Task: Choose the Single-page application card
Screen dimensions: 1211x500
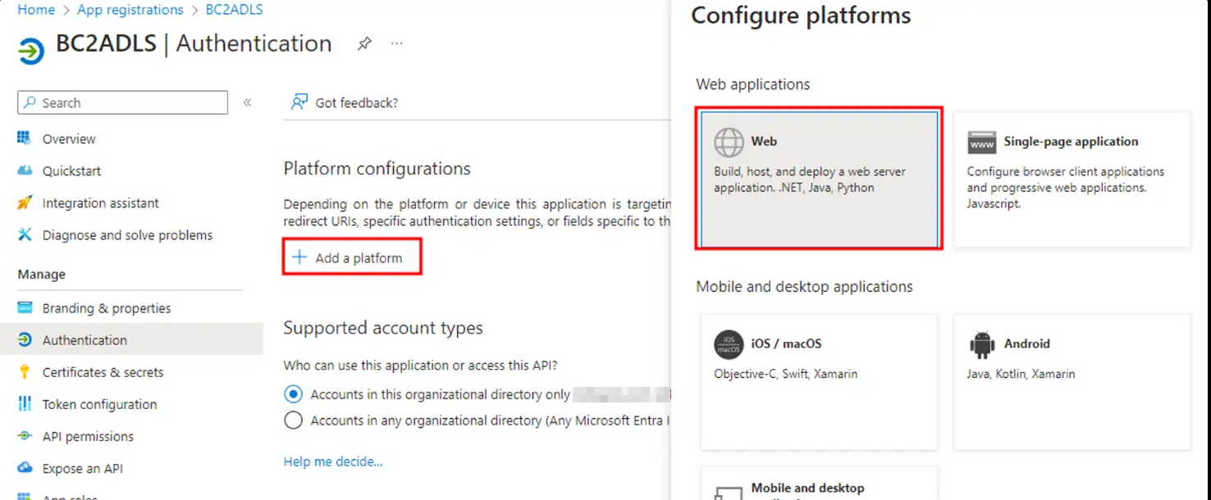Action: (1072, 179)
